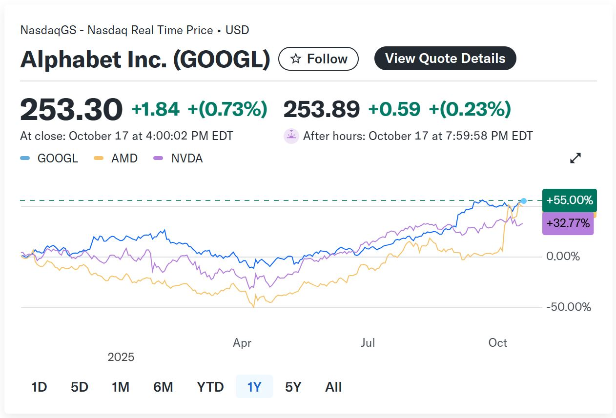This screenshot has height=418, width=616.
Task: Click the blue GOOGL endpoint dot
Action: pos(524,201)
